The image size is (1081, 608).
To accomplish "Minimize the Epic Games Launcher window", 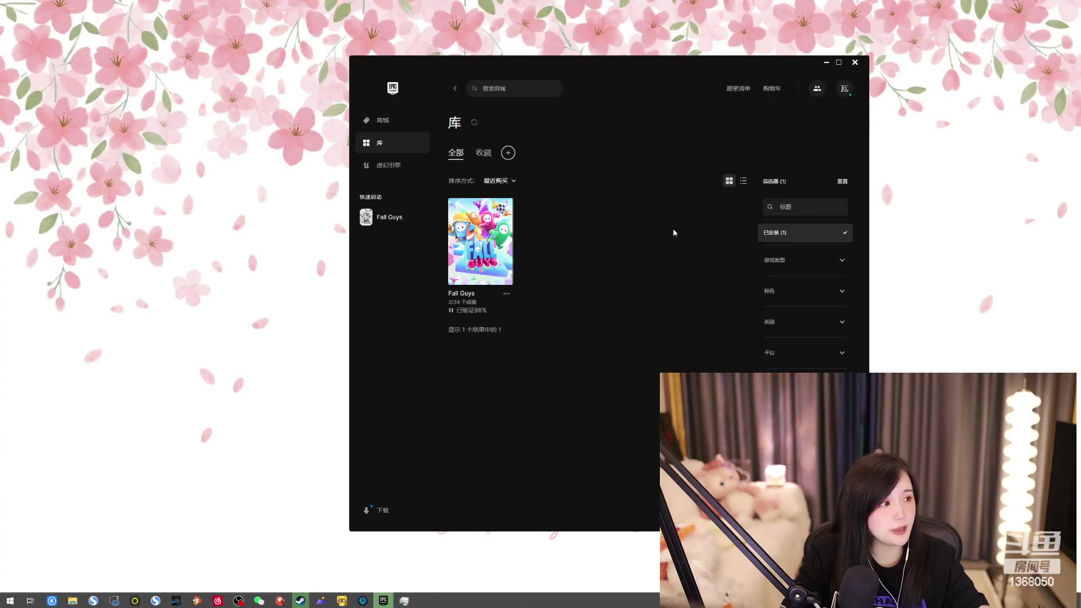I will coord(826,62).
